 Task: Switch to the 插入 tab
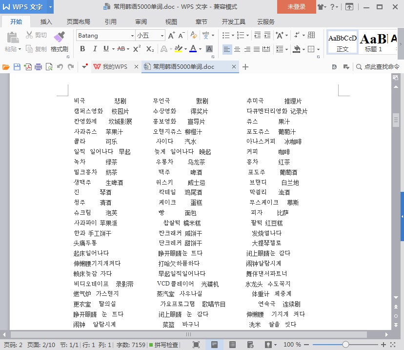coord(46,21)
